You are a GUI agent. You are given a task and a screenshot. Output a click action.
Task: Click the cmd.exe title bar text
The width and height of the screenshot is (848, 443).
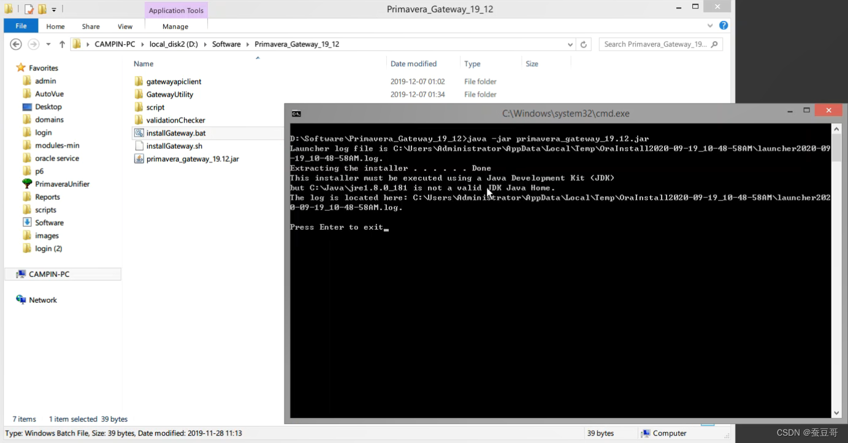(x=565, y=113)
